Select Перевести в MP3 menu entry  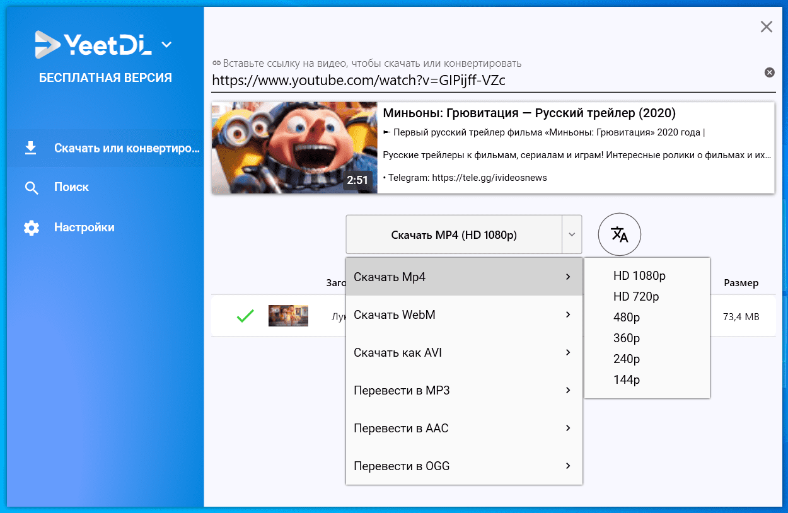(x=464, y=390)
